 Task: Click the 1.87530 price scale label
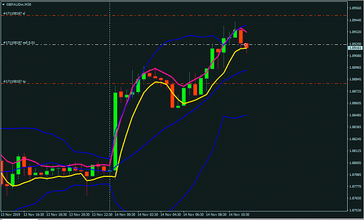pyautogui.click(x=355, y=210)
